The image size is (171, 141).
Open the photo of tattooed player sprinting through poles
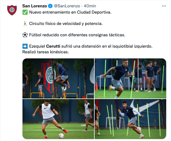click(x=131, y=78)
